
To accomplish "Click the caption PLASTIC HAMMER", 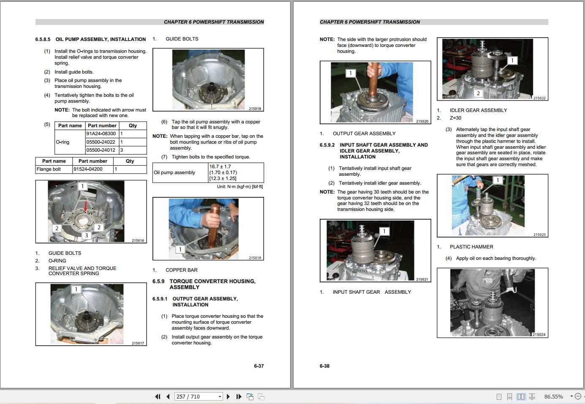I will (471, 247).
